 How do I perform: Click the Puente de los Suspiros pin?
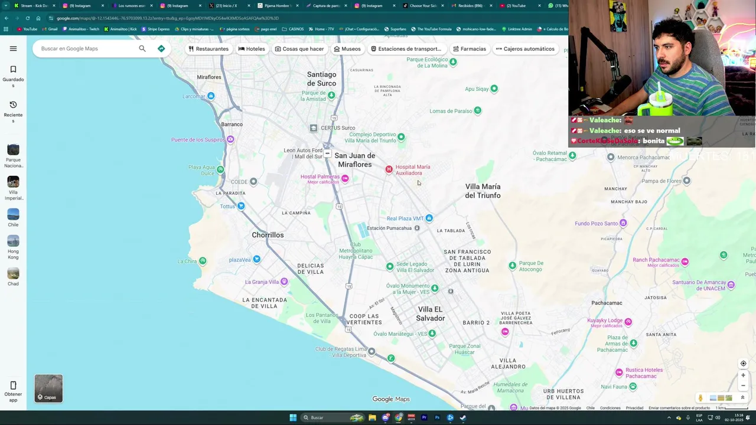(230, 139)
